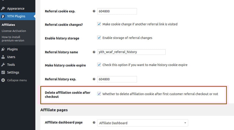Click the Referral history name input field
234x130 pixels.
tap(132, 52)
